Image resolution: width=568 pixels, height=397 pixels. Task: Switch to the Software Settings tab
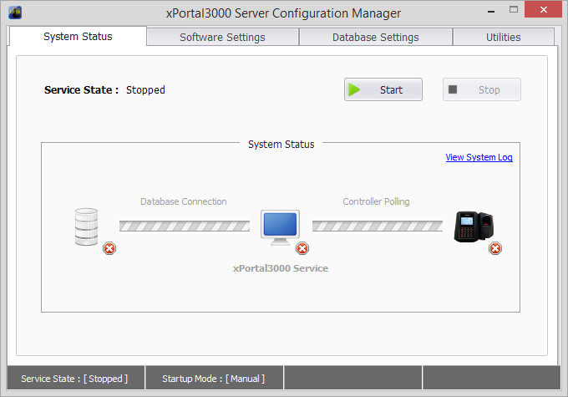[222, 37]
